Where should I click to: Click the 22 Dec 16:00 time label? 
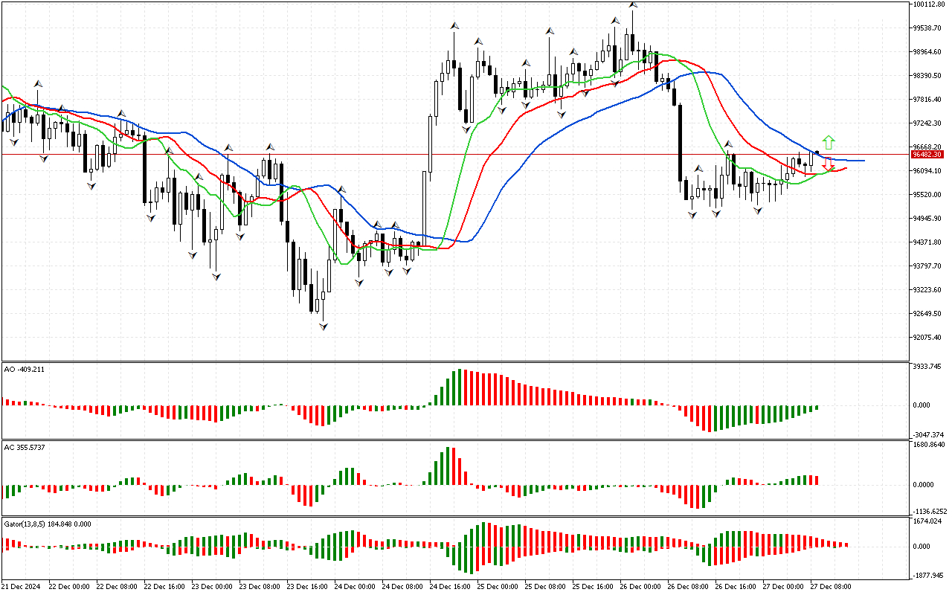(164, 587)
